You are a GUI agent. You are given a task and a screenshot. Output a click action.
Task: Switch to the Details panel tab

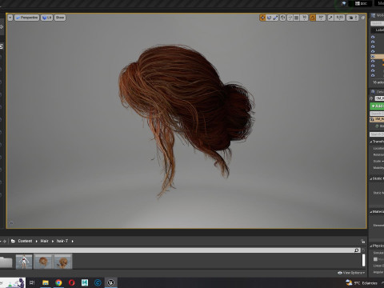[x=378, y=92]
